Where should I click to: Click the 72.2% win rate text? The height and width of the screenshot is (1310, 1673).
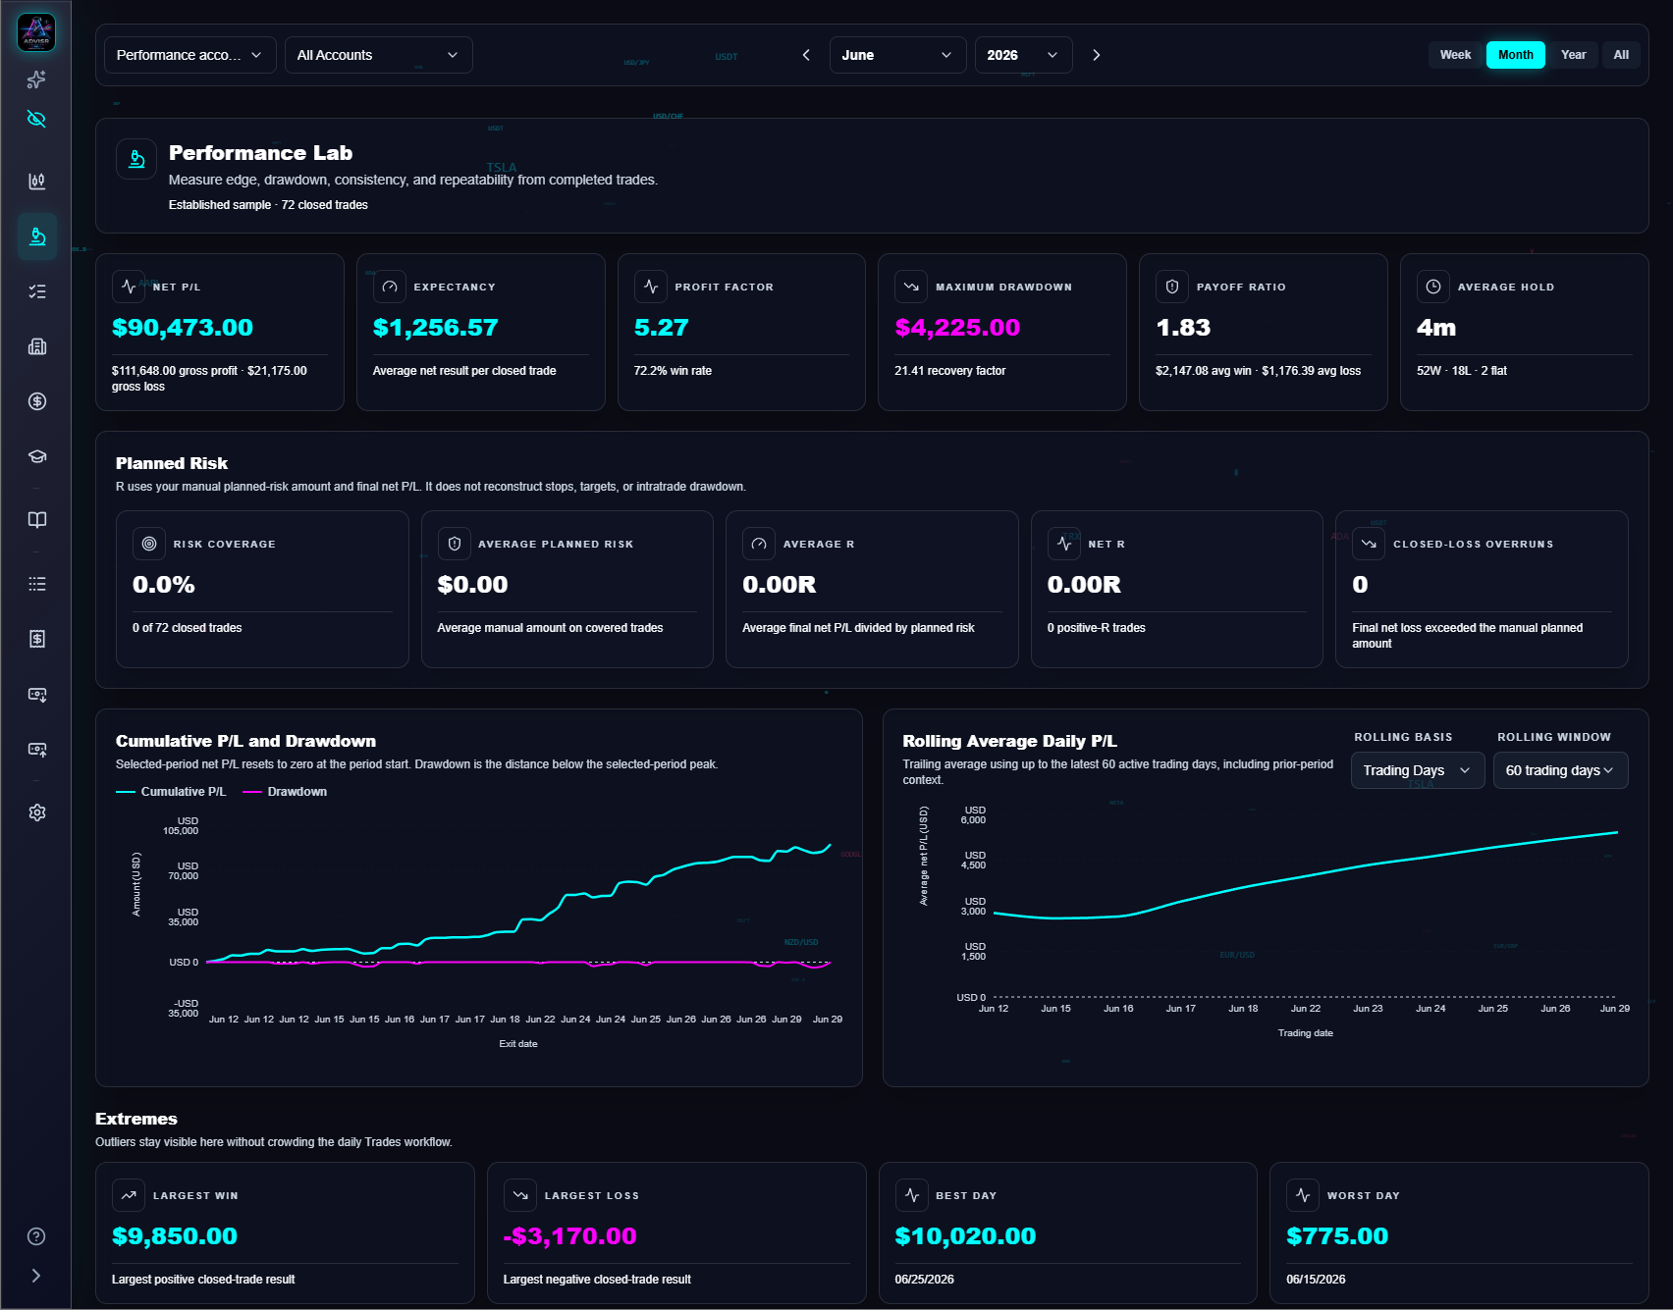[x=673, y=371]
